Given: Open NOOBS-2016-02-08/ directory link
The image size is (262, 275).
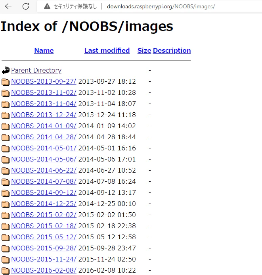Looking at the screenshot, I should click(x=44, y=270).
